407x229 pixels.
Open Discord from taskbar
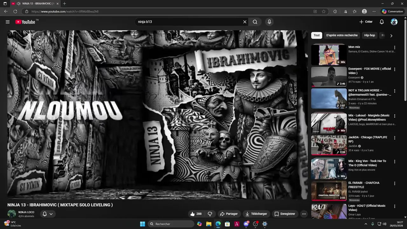(x=246, y=224)
